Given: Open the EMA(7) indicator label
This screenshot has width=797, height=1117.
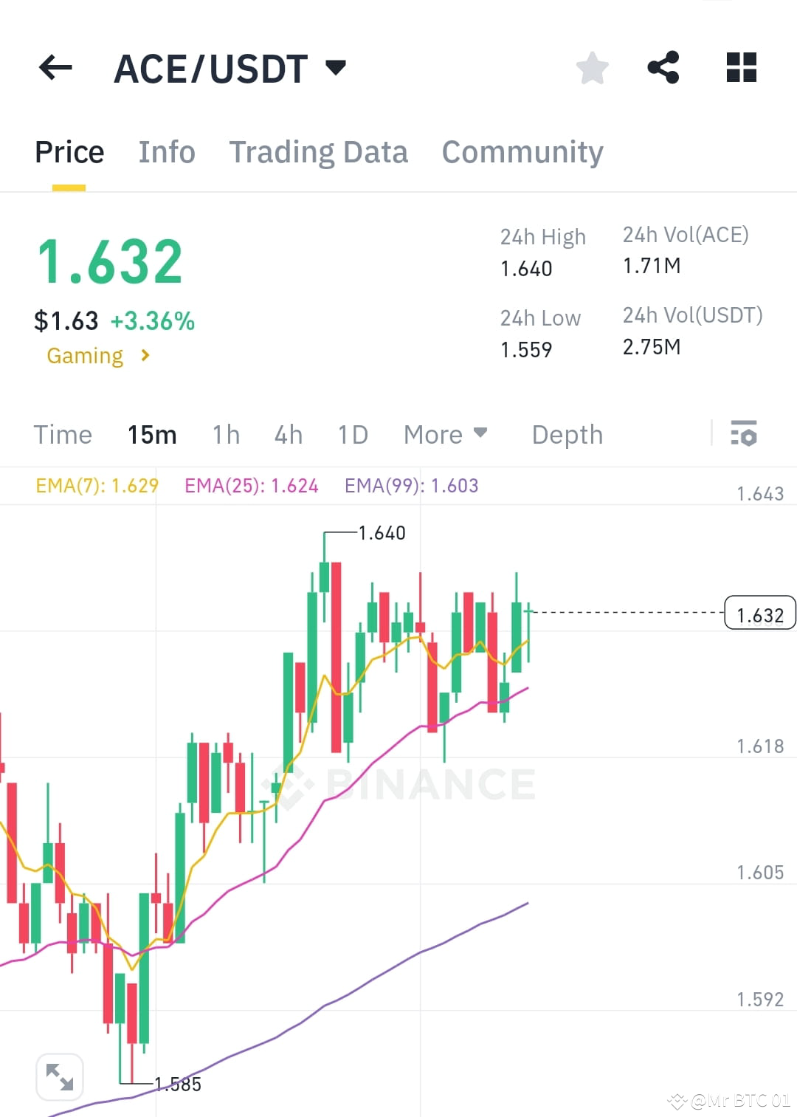Looking at the screenshot, I should [97, 485].
